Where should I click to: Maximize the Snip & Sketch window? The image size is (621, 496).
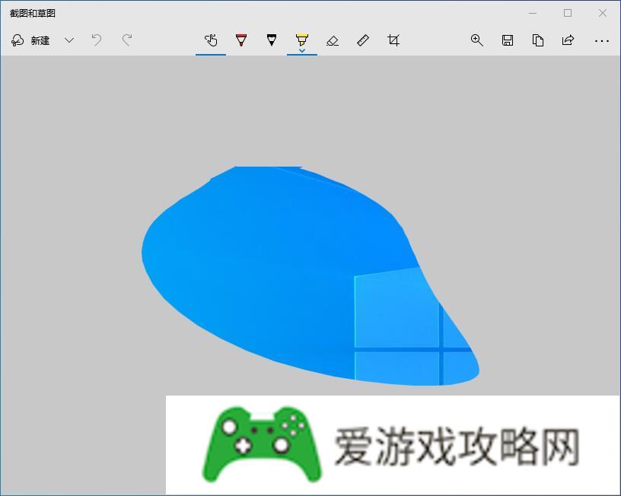[x=568, y=13]
